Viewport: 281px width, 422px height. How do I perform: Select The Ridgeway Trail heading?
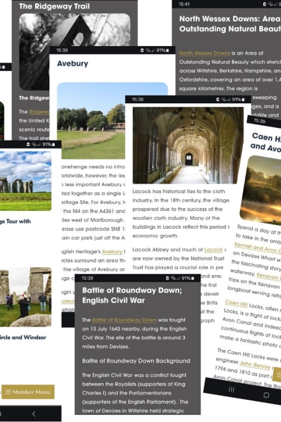(x=55, y=6)
